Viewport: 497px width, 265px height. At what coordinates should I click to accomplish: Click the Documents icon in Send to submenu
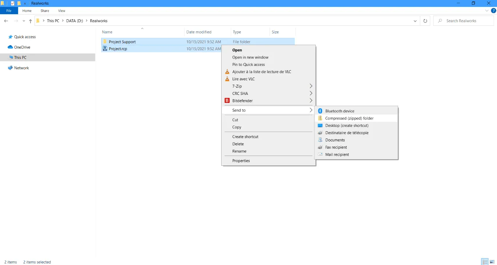coord(320,140)
